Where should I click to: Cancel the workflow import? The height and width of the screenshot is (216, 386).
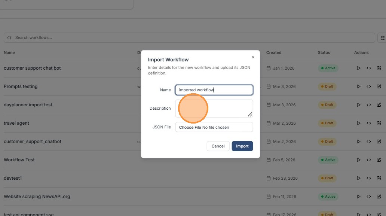(x=218, y=146)
